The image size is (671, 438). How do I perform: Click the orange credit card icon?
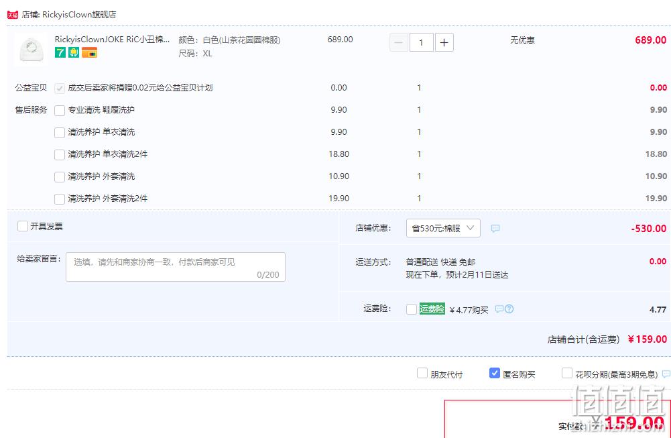coord(89,53)
